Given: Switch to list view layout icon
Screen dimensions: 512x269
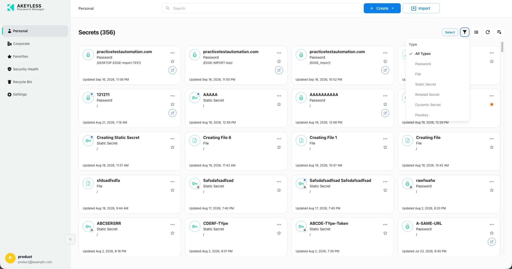Looking at the screenshot, I should tap(476, 32).
